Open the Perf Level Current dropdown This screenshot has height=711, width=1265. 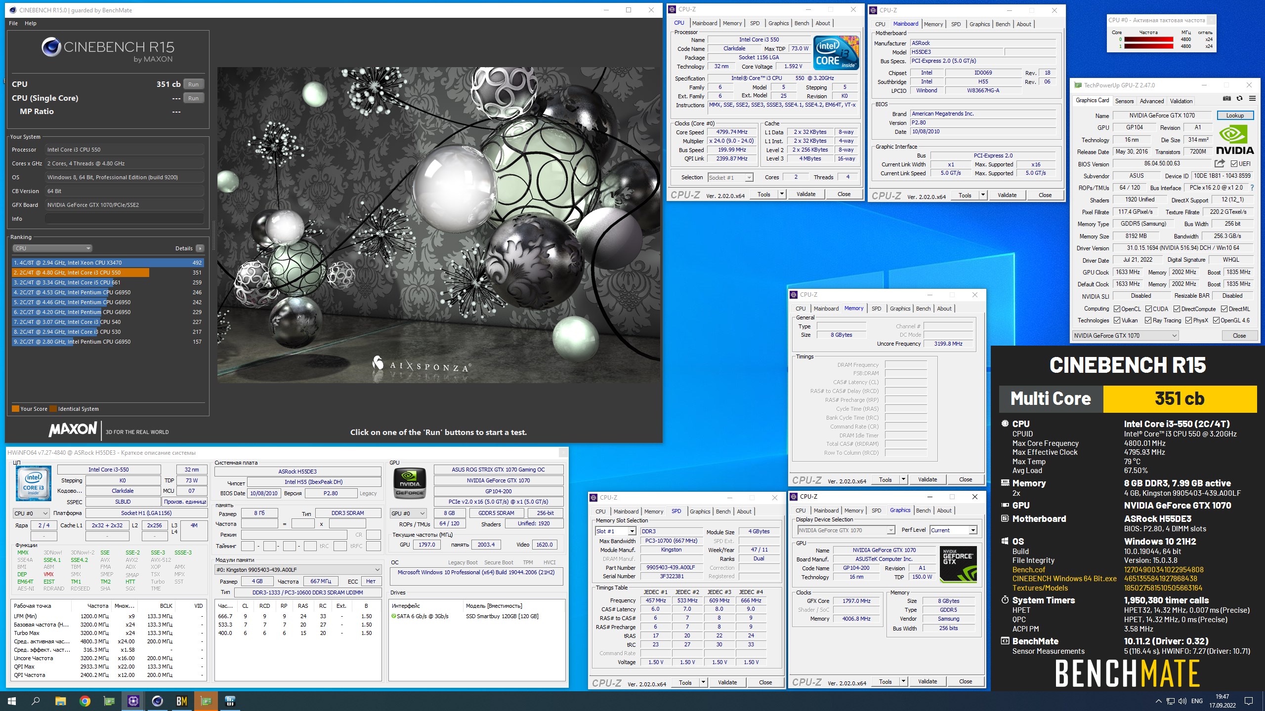click(x=953, y=530)
